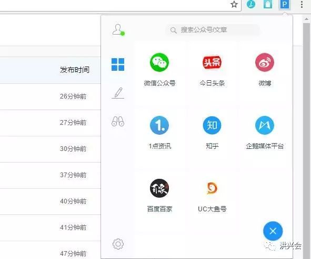Click the 40分钟前 row
311x259 pixels.
click(51, 201)
